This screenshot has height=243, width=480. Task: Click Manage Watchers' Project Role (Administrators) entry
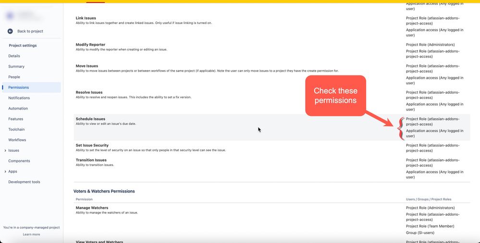click(431, 208)
